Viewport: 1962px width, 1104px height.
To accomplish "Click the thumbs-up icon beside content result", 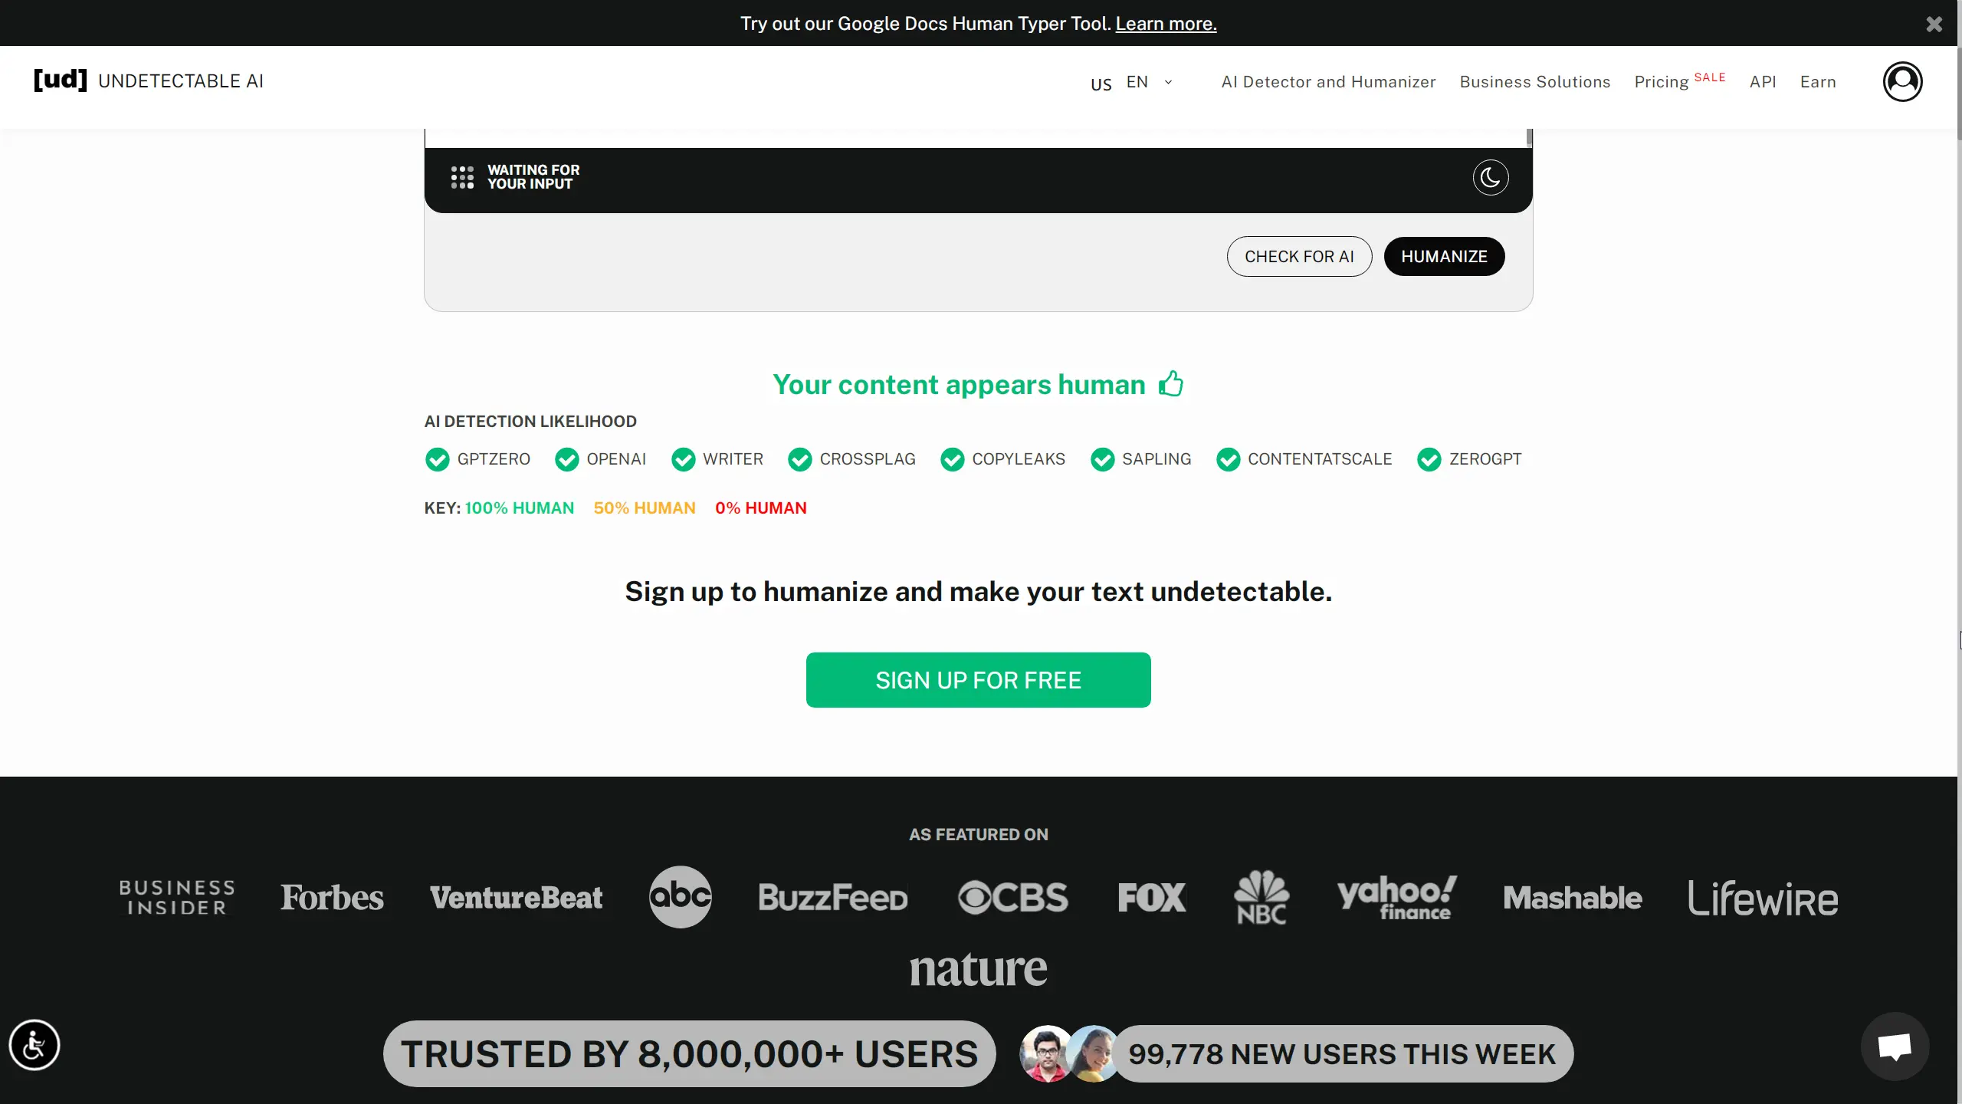I will pos(1170,383).
